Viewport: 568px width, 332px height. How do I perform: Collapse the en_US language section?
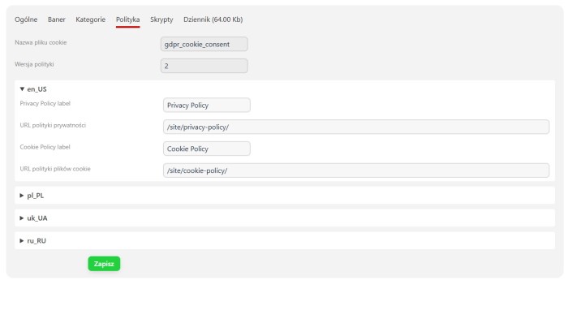(33, 89)
